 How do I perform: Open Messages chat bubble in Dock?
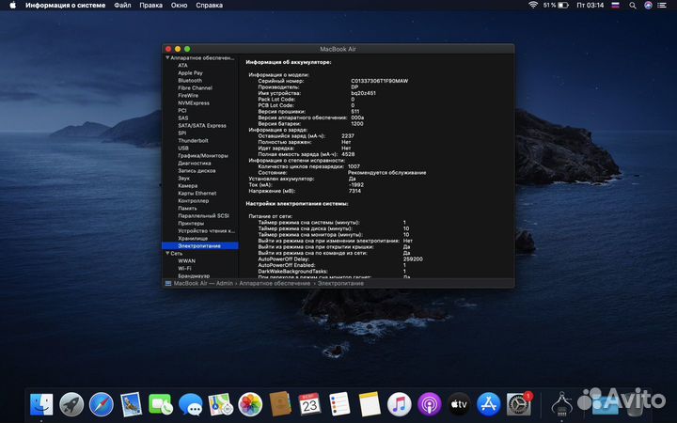pos(190,404)
